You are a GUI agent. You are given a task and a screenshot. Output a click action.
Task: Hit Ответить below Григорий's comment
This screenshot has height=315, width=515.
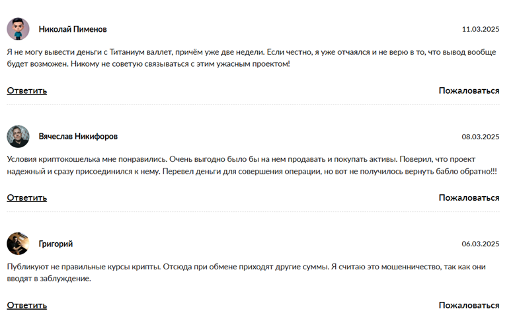(26, 305)
